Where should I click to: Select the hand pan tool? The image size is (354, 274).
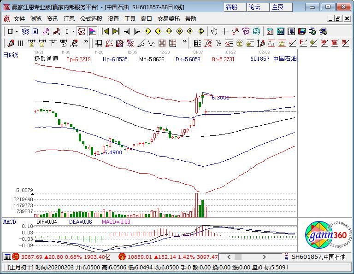coord(214,31)
